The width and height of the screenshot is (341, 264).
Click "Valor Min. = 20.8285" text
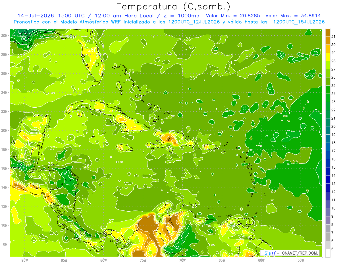pos(233,16)
